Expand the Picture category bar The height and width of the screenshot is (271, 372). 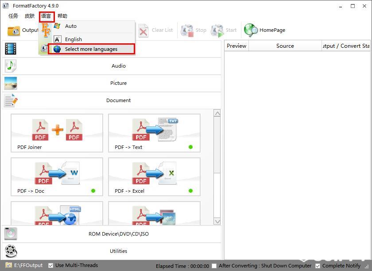[112, 83]
